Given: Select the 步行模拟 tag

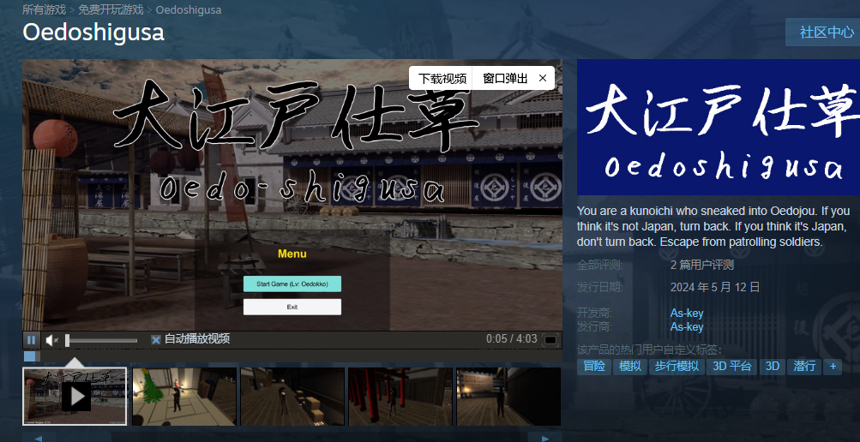Looking at the screenshot, I should [677, 367].
